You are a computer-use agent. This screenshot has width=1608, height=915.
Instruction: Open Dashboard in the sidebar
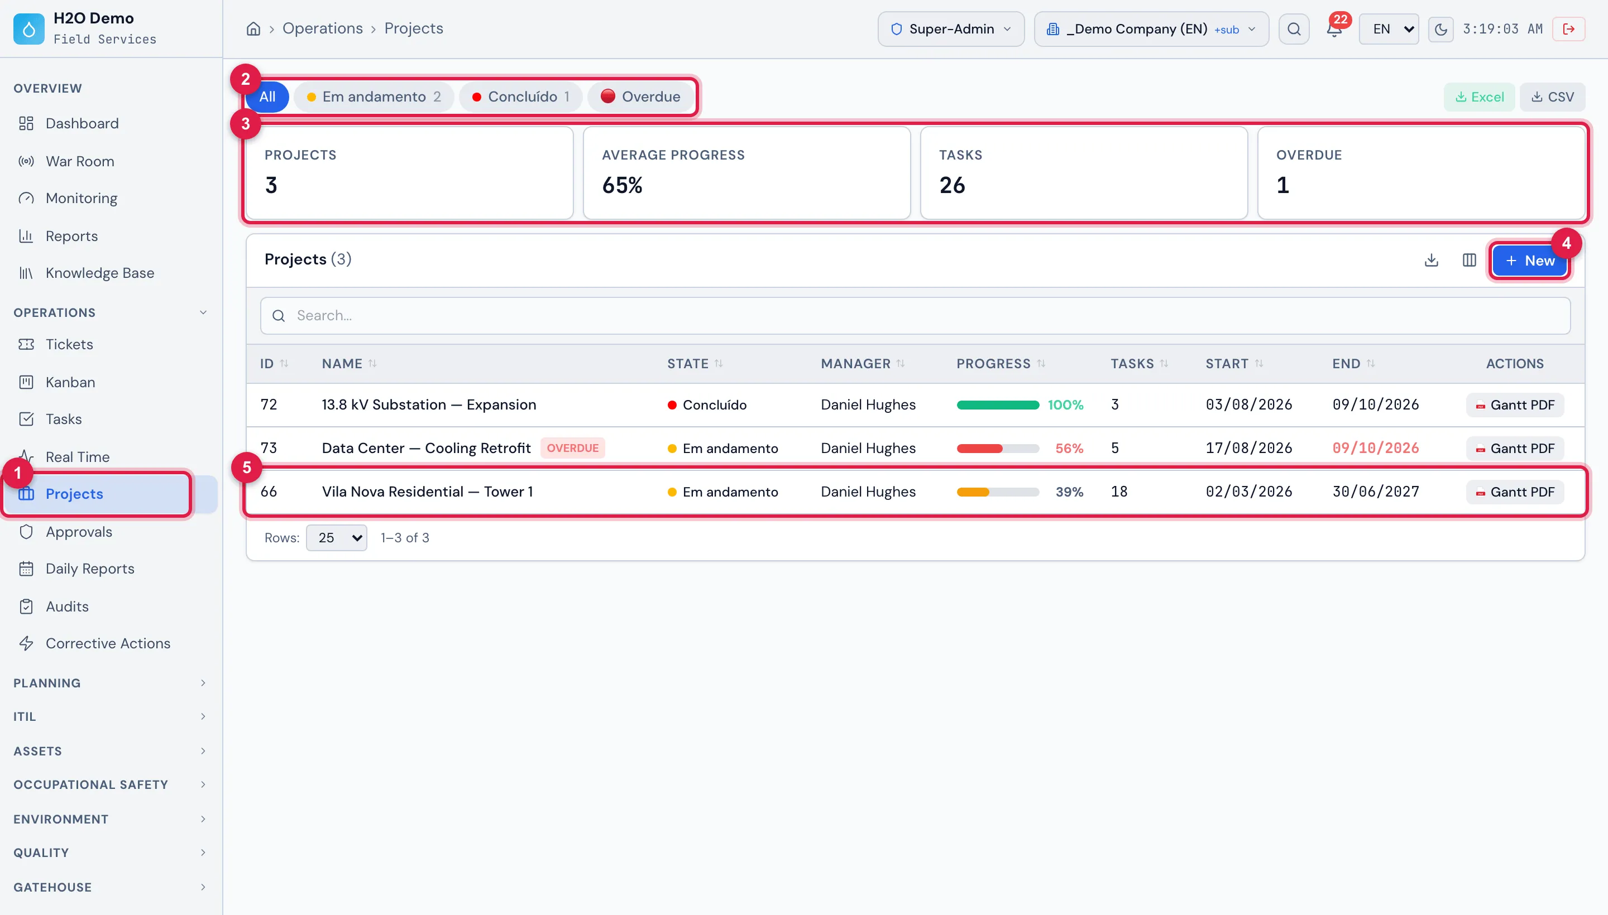[82, 123]
